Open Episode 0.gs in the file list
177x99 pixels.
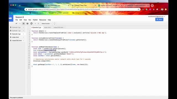coord(16,28)
